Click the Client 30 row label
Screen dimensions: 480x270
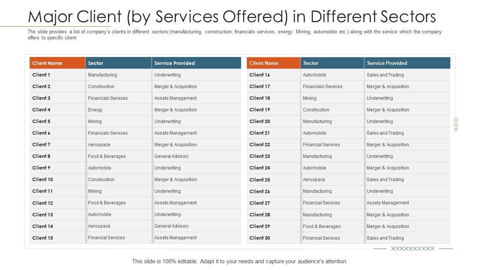260,238
